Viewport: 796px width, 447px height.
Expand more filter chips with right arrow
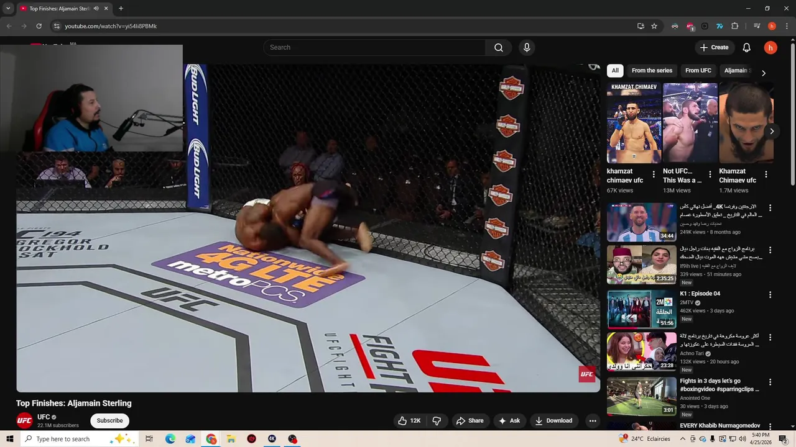[764, 73]
